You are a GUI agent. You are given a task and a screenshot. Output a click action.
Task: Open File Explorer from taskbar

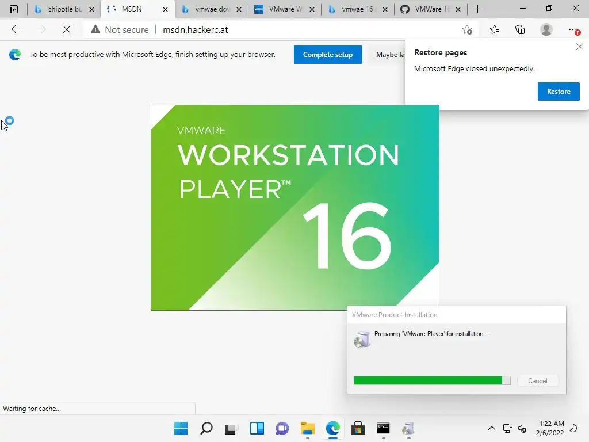[x=308, y=428]
